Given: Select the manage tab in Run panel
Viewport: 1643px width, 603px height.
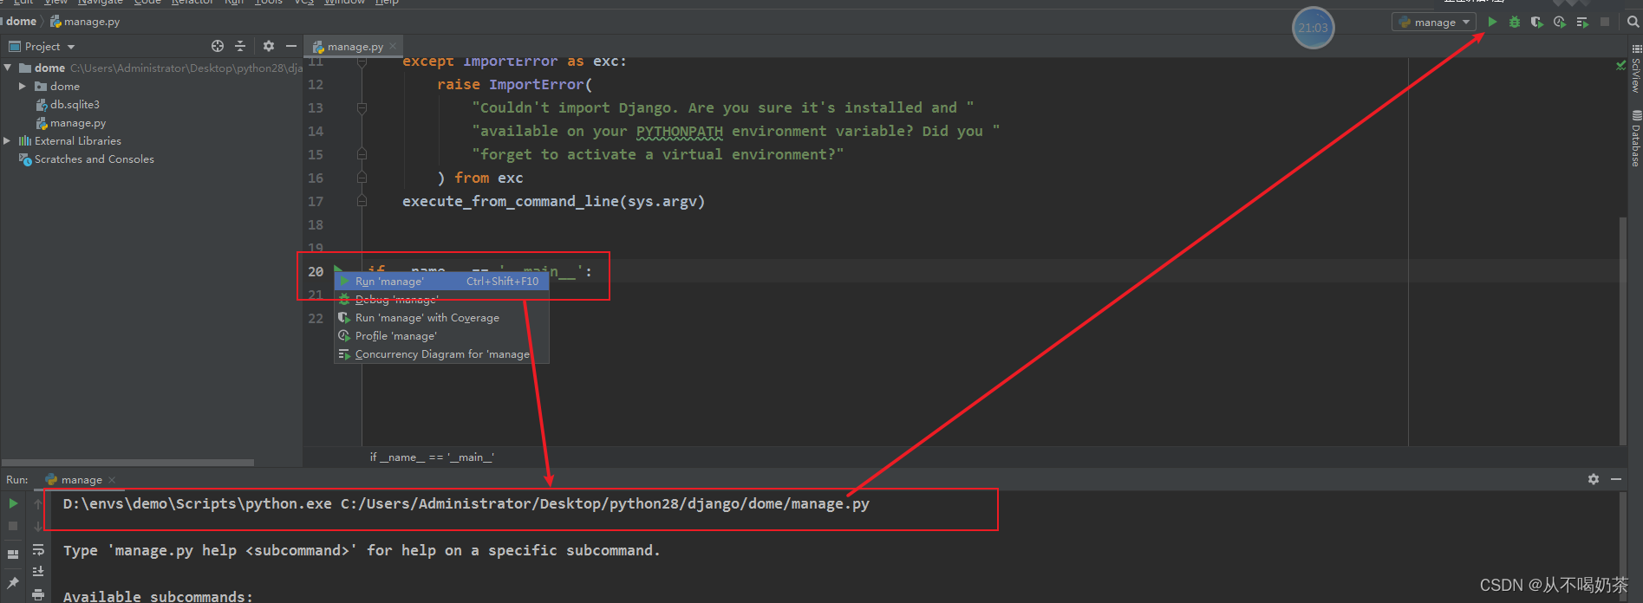Looking at the screenshot, I should (81, 479).
